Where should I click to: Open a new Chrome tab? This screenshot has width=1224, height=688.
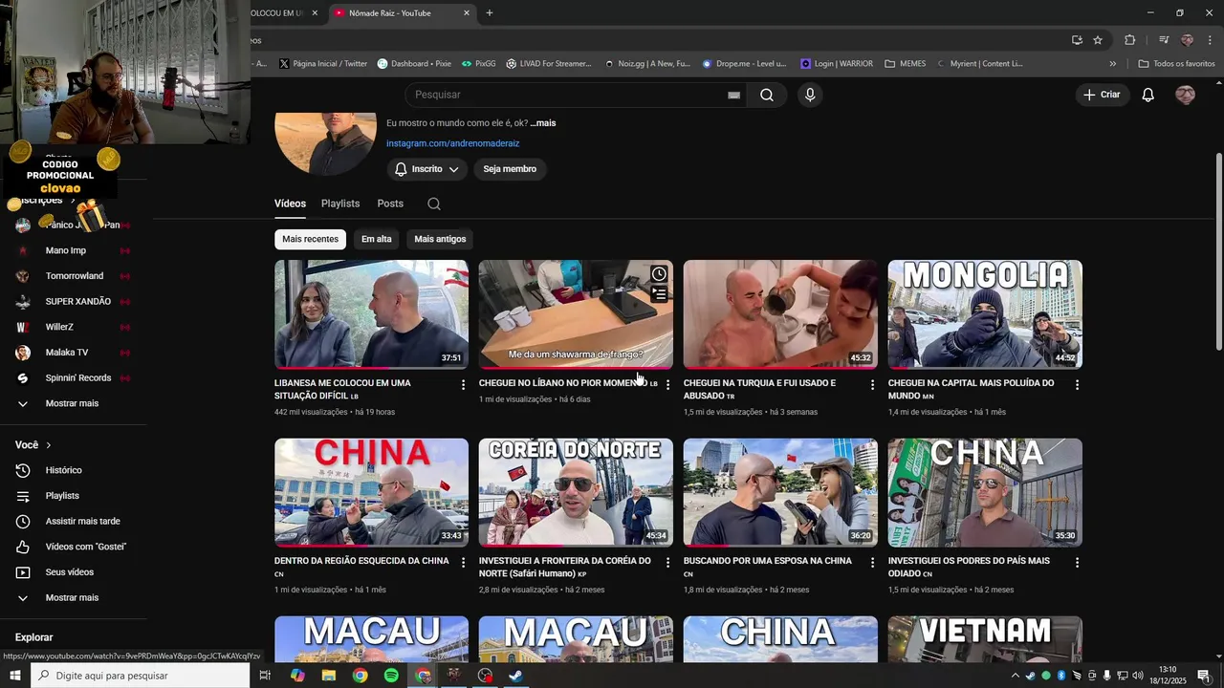490,13
